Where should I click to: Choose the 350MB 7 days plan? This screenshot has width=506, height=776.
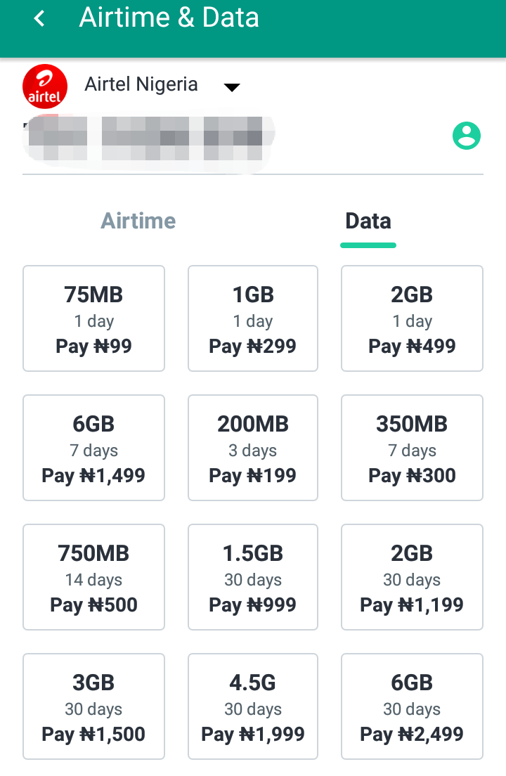(412, 448)
